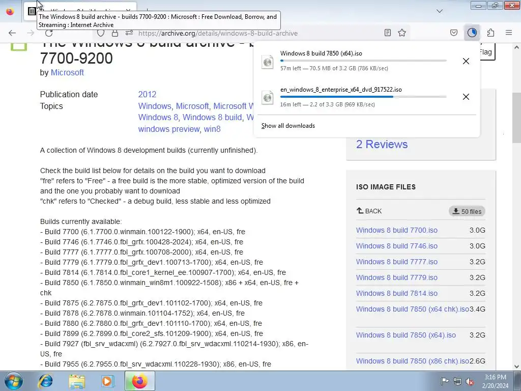Screen dimensions: 521x391
Task: Download Windows 8 build 7850 (x64).iso from file list
Action: tap(406, 335)
